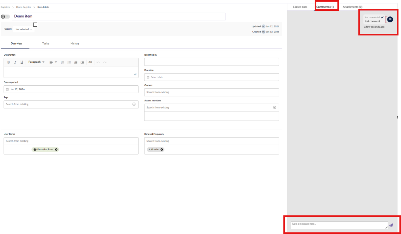Go to Demo Register breadcrumb link
The width and height of the screenshot is (401, 234).
(x=24, y=7)
